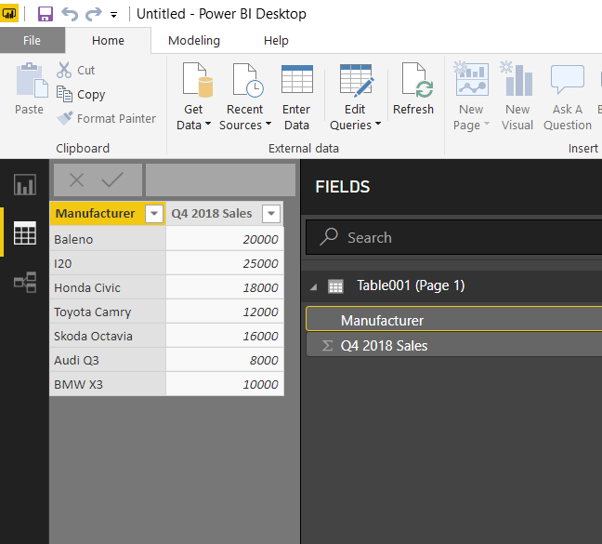Screen dimensions: 602x544
Task: Activate the Format Painter tool
Action: (x=106, y=118)
